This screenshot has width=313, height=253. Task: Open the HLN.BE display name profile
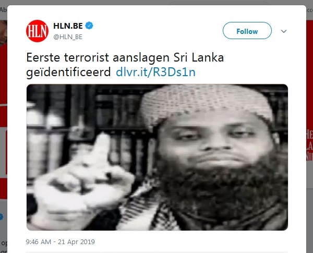(x=68, y=26)
